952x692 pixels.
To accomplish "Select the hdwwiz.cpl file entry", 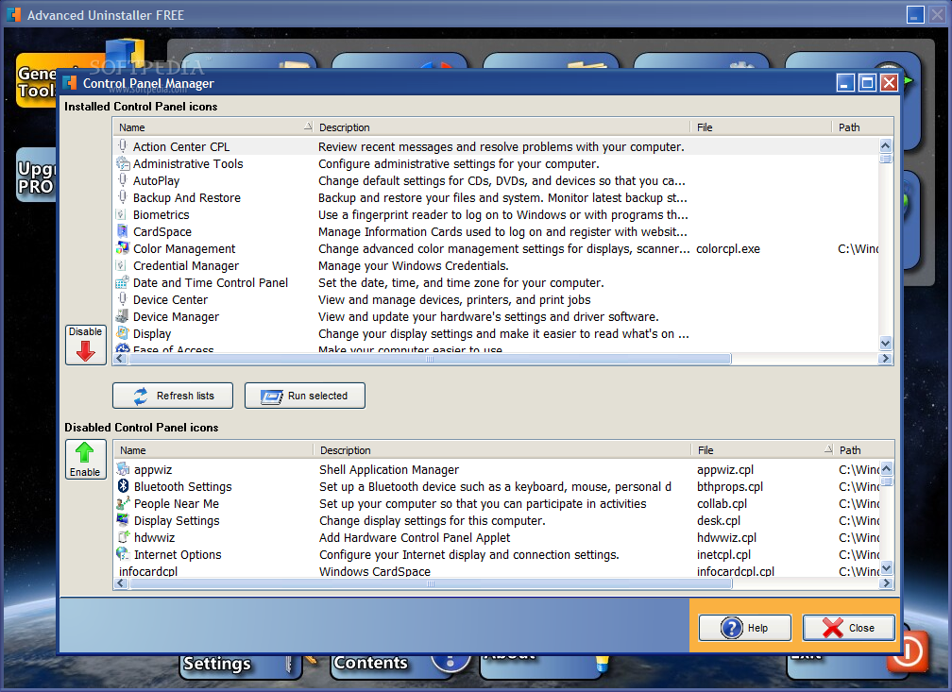I will [727, 538].
